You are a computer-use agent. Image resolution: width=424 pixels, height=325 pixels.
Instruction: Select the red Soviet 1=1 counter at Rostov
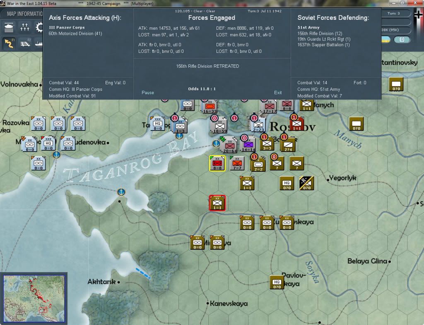click(296, 123)
